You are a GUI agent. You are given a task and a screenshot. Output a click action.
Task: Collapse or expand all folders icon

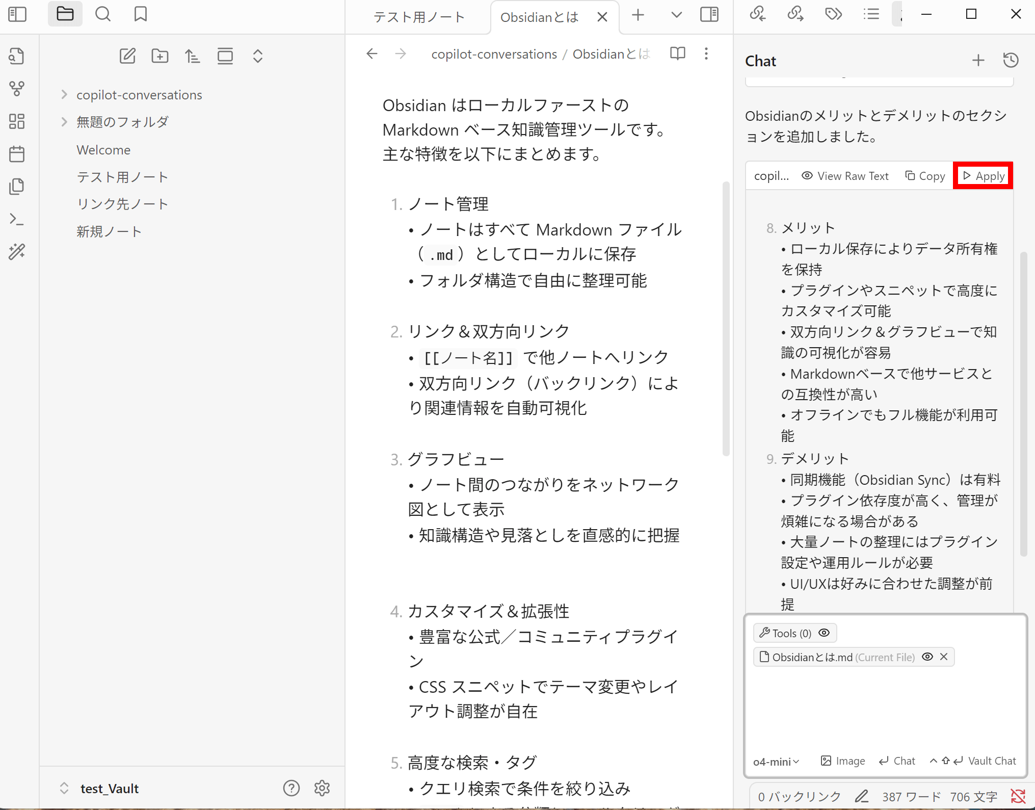click(258, 56)
